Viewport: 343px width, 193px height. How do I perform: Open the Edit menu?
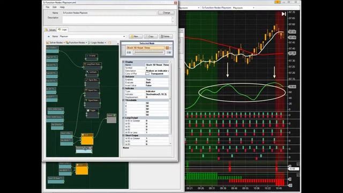55,7
